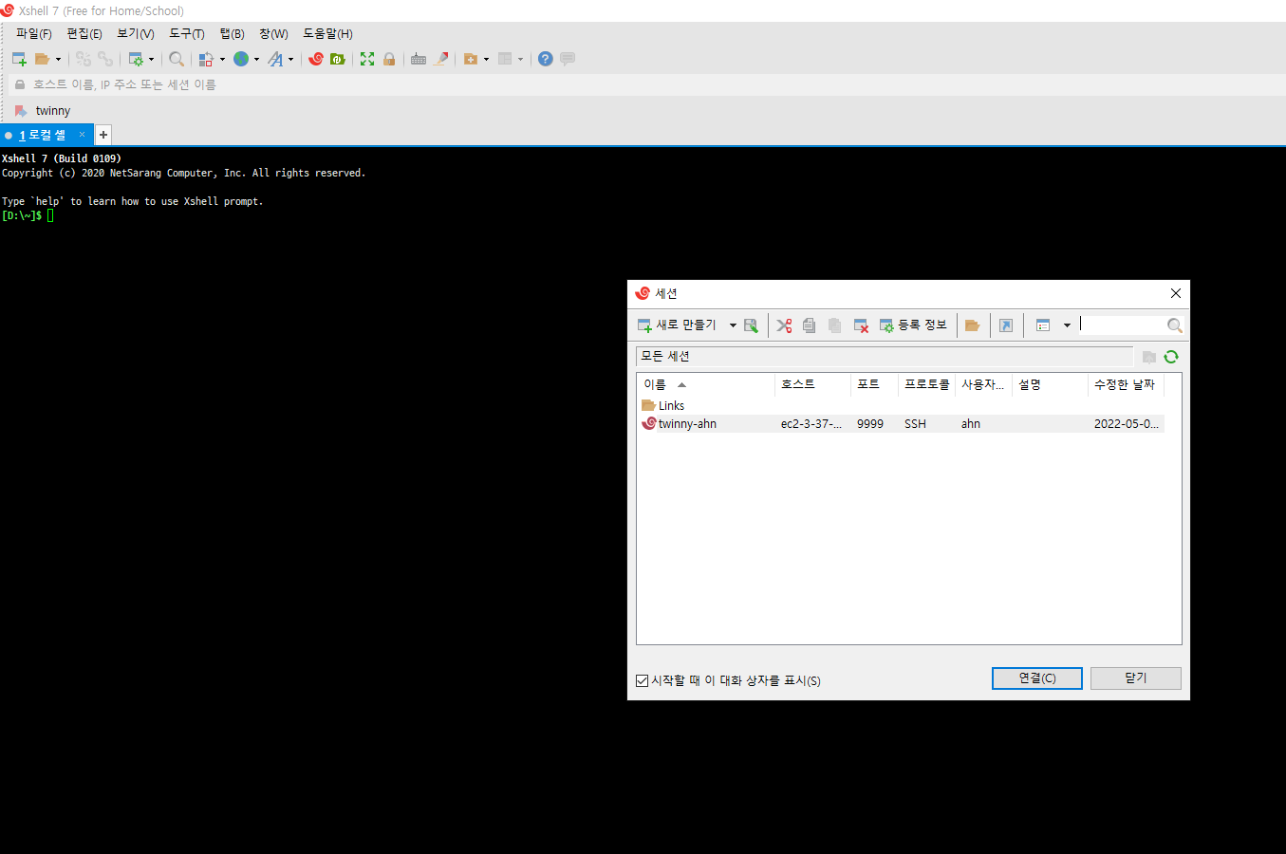Click the '수정한 날짜' column header
This screenshot has width=1286, height=854.
tap(1126, 384)
